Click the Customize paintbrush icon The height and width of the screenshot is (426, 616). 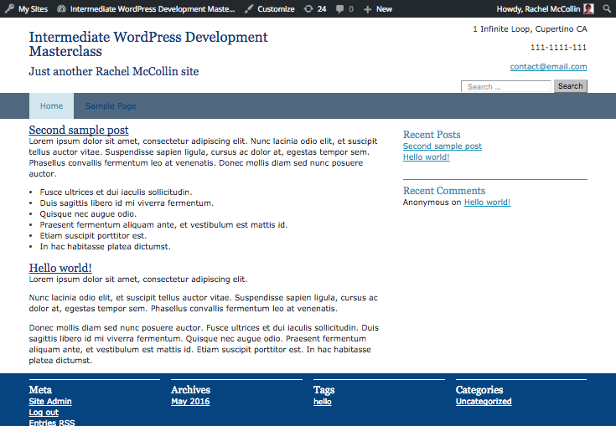point(249,8)
